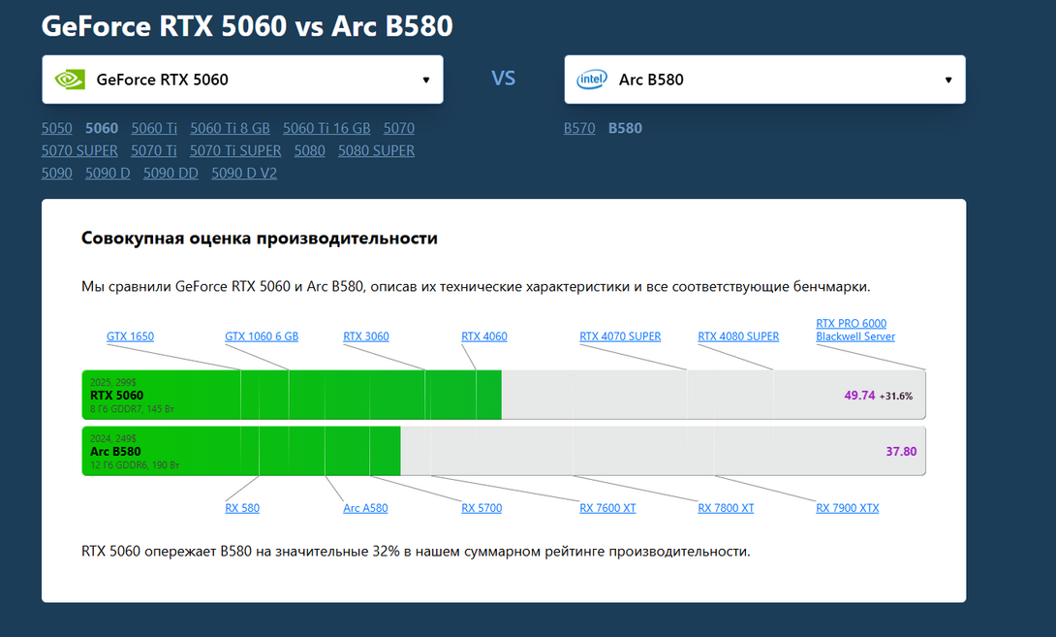Click the GTX 1650 marker label
The height and width of the screenshot is (637, 1056).
coord(130,336)
